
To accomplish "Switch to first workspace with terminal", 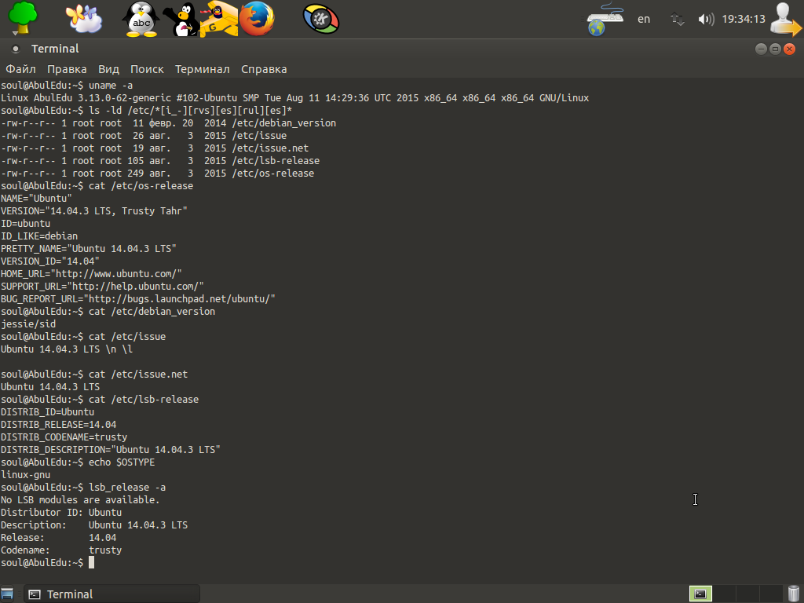I will 700,594.
